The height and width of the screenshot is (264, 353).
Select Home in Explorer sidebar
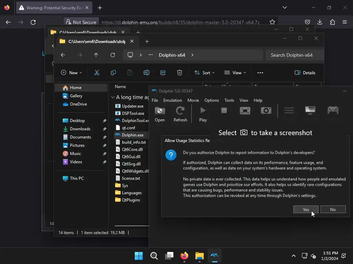(x=81, y=88)
